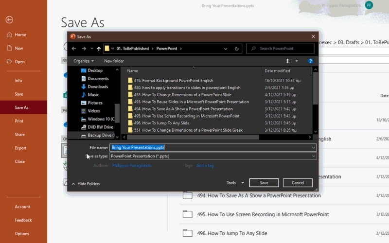Image resolution: width=389 pixels, height=243 pixels.
Task: Click the Save button
Action: tap(264, 183)
